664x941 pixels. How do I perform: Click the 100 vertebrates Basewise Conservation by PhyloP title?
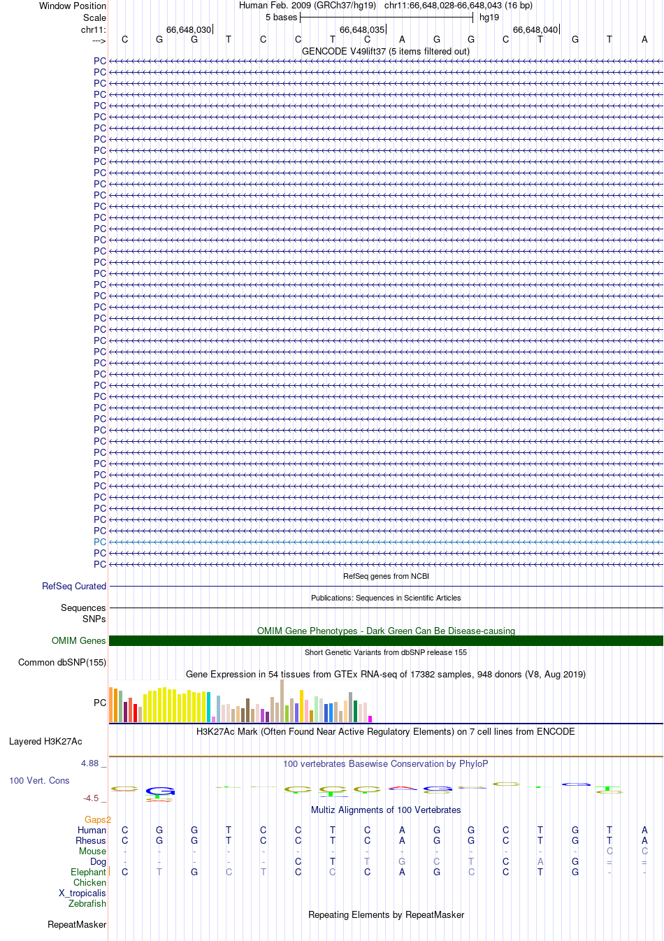386,763
